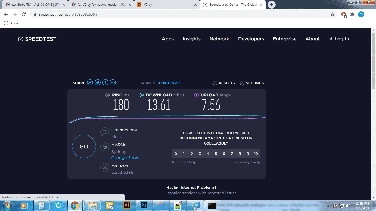This screenshot has width=376, height=211.
Task: View site information padlock
Action: 34,14
